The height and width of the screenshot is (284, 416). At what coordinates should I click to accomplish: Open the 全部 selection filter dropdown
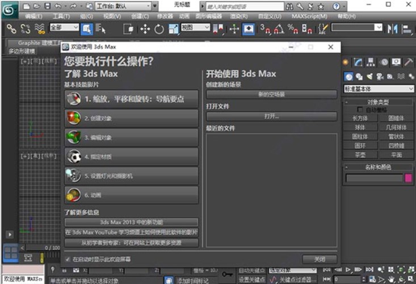(x=65, y=27)
